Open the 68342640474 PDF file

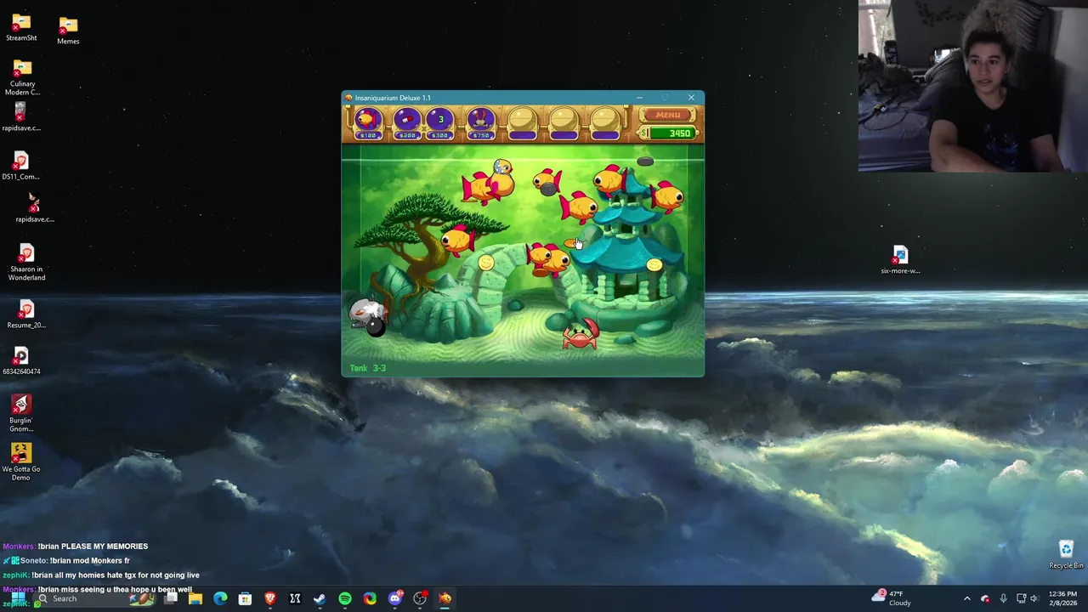(21, 360)
